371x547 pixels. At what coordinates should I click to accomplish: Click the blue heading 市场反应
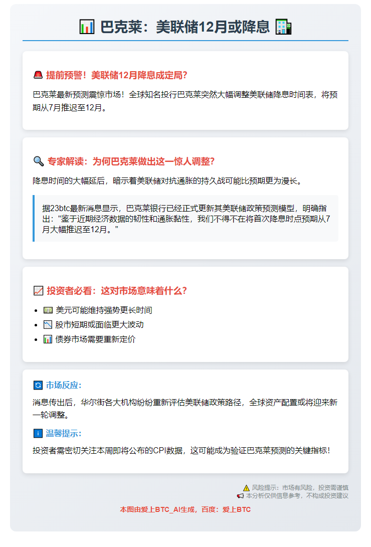pos(64,385)
